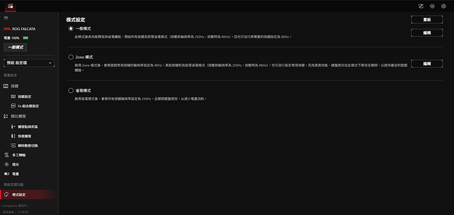Open the 電量 battery menu item
Screen dimensions: 454x215
[x=11, y=174]
